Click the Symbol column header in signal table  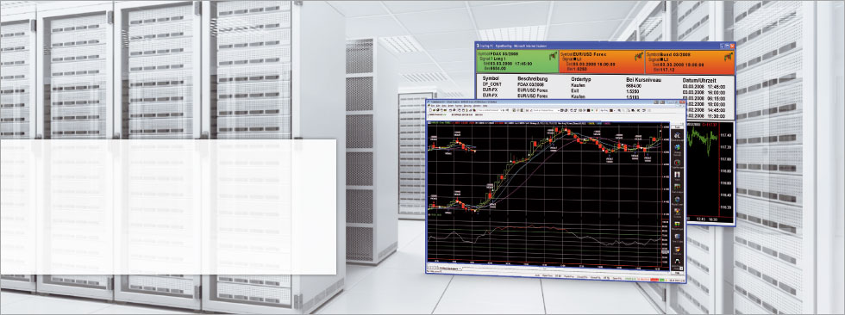coord(491,78)
